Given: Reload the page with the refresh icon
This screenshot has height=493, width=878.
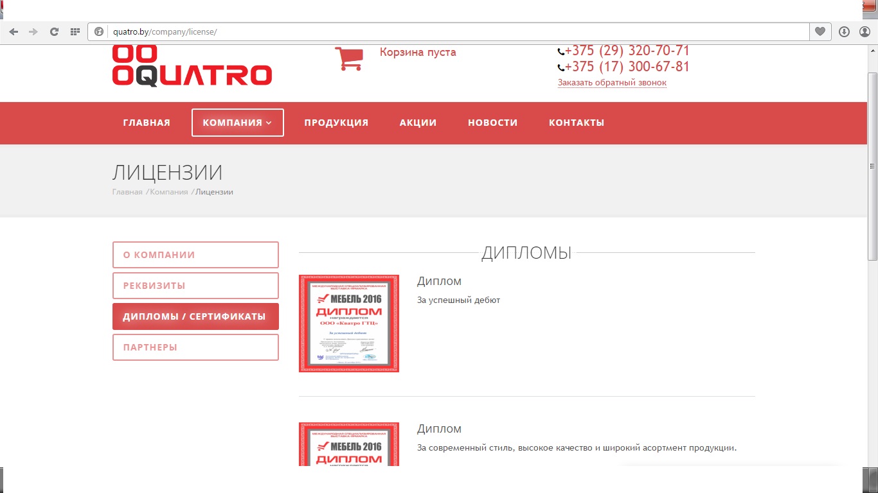Looking at the screenshot, I should [54, 31].
